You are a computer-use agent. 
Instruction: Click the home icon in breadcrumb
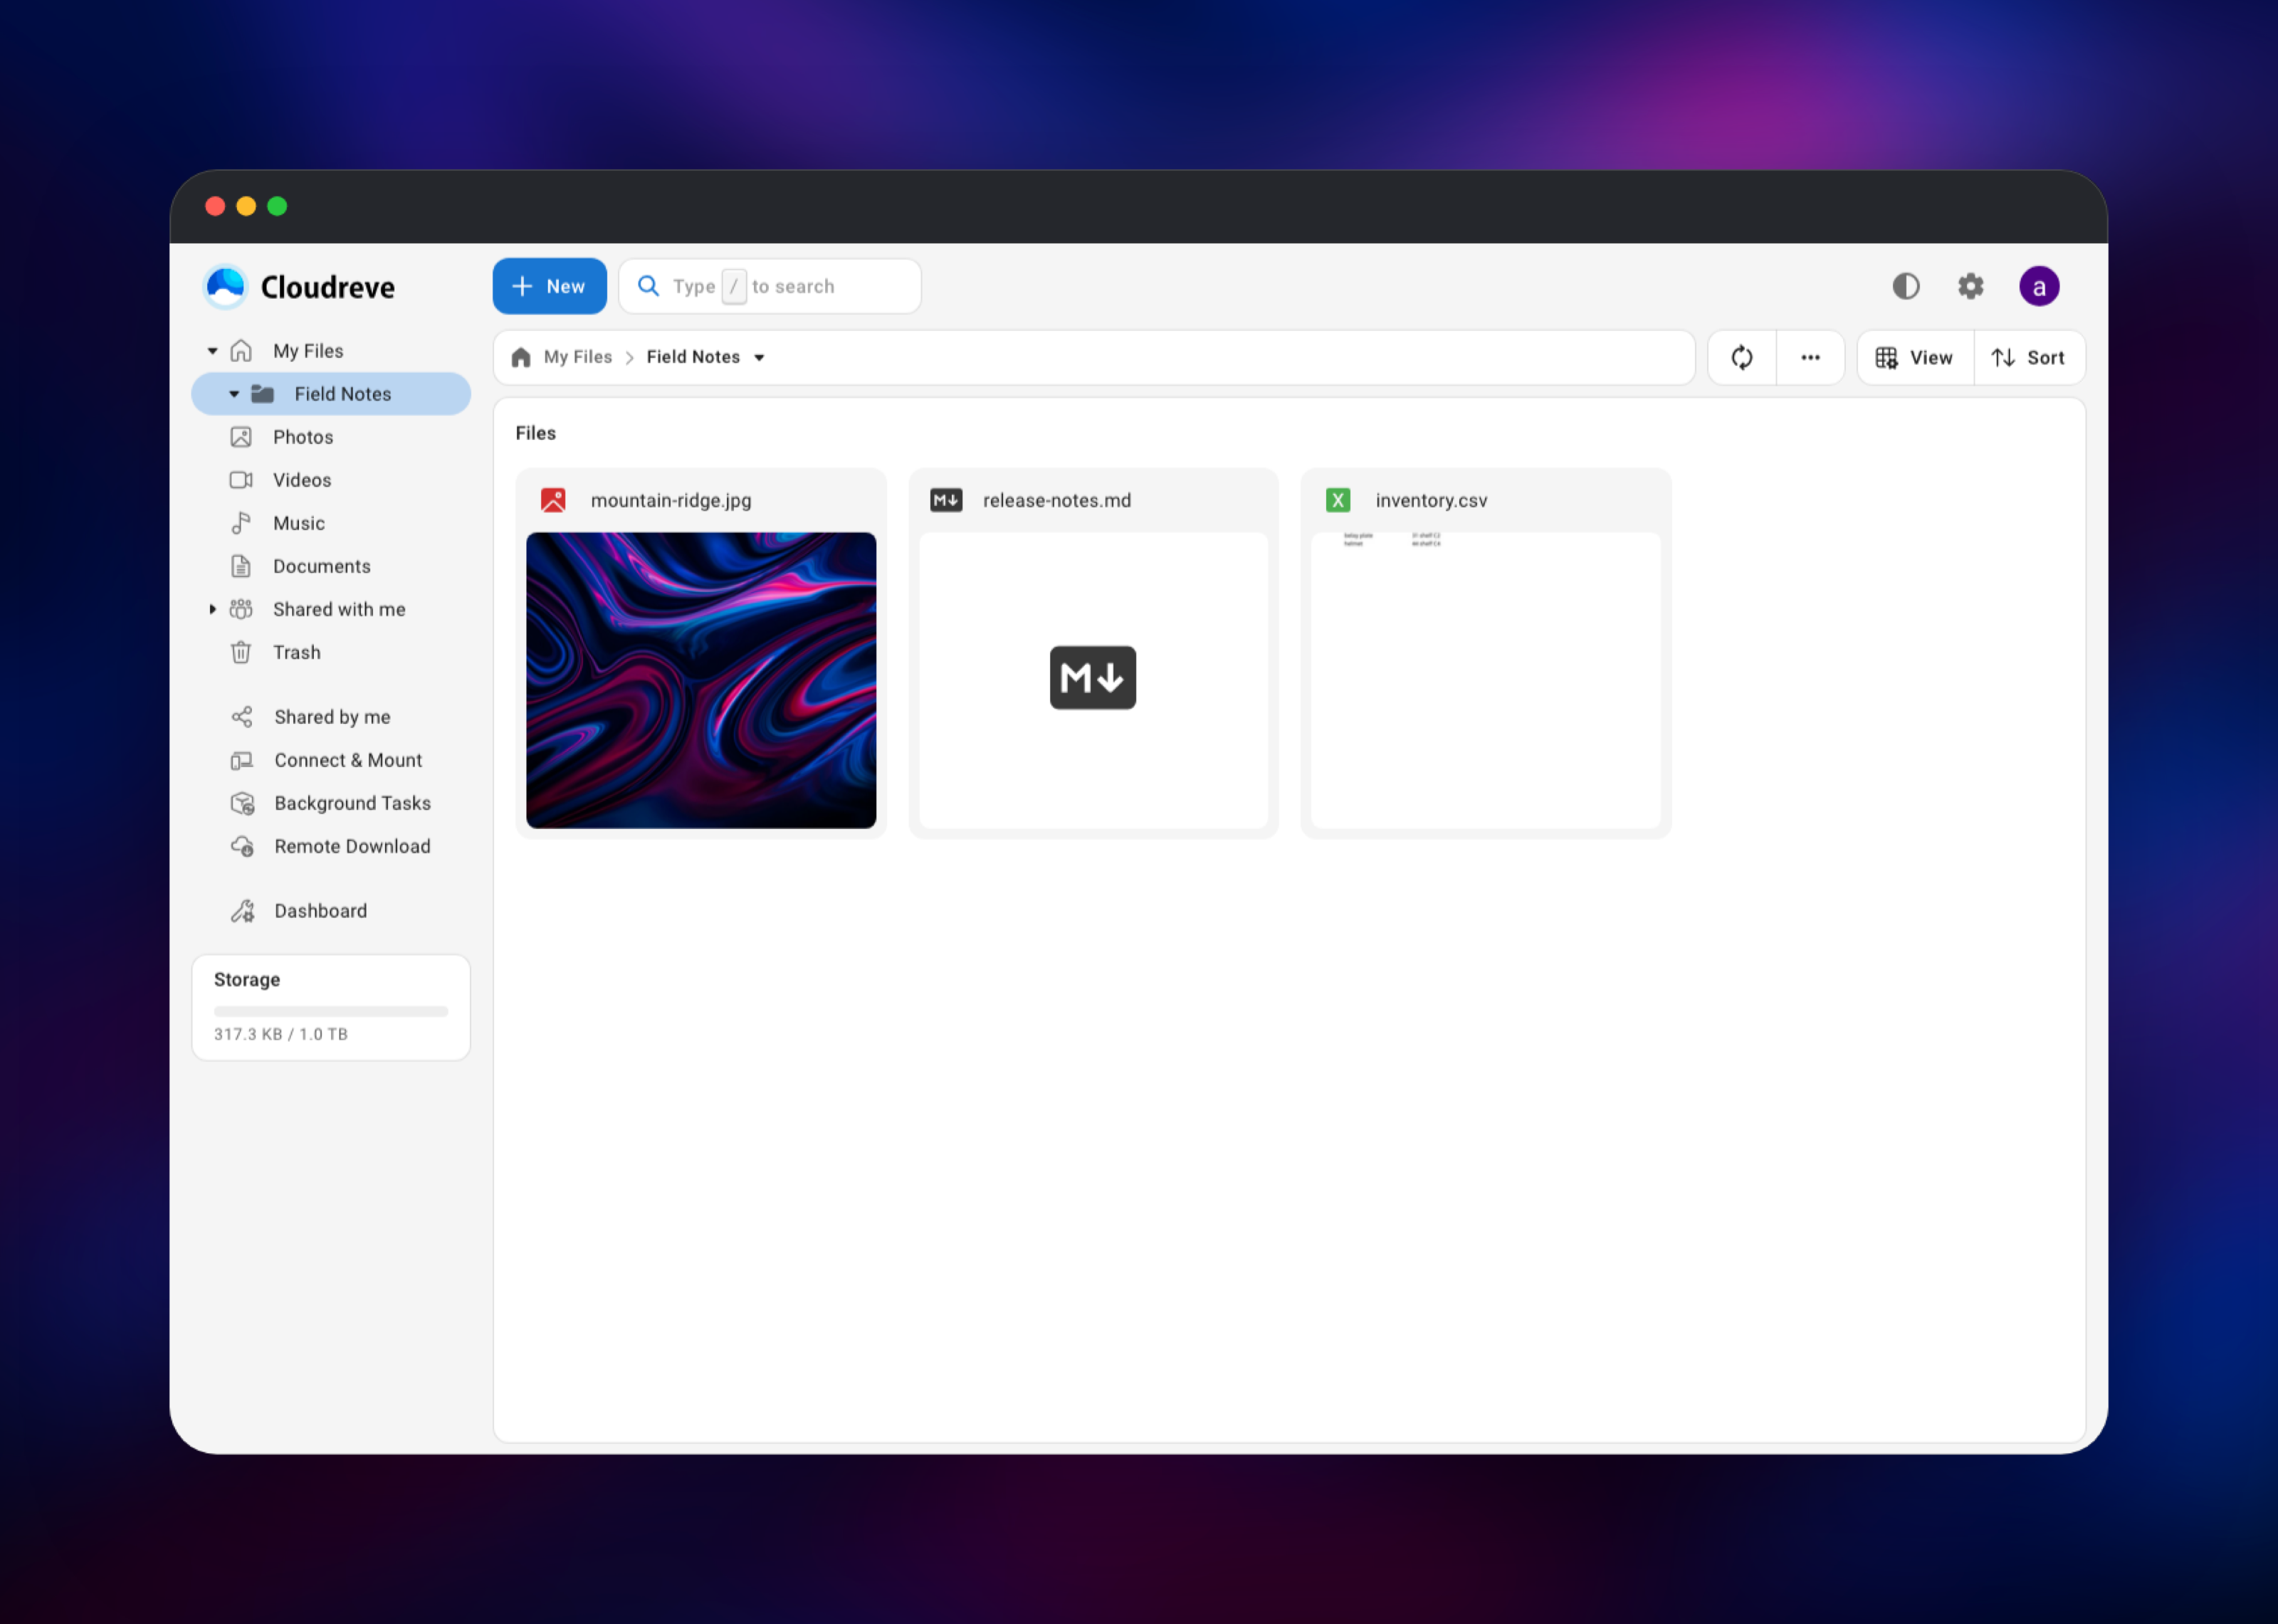[x=521, y=357]
